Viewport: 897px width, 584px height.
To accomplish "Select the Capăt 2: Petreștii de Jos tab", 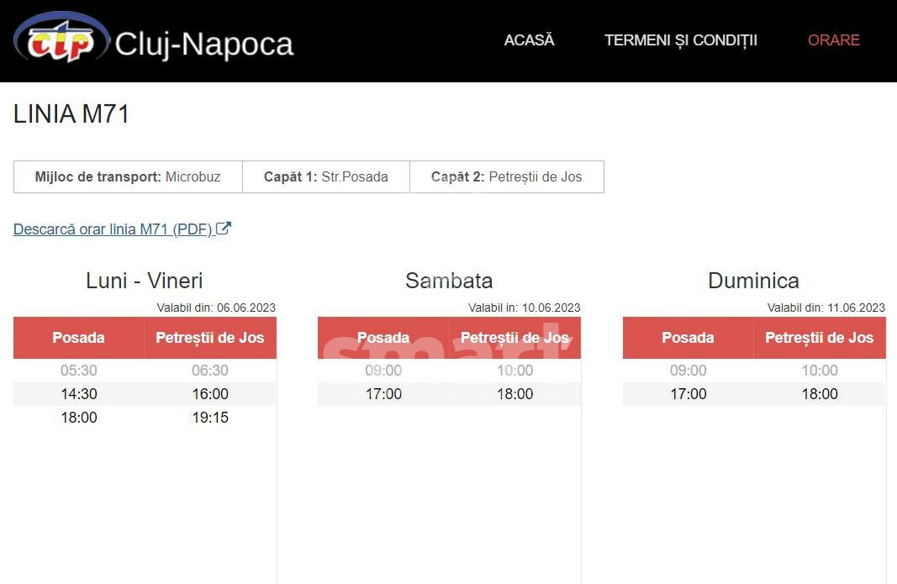I will (x=507, y=176).
